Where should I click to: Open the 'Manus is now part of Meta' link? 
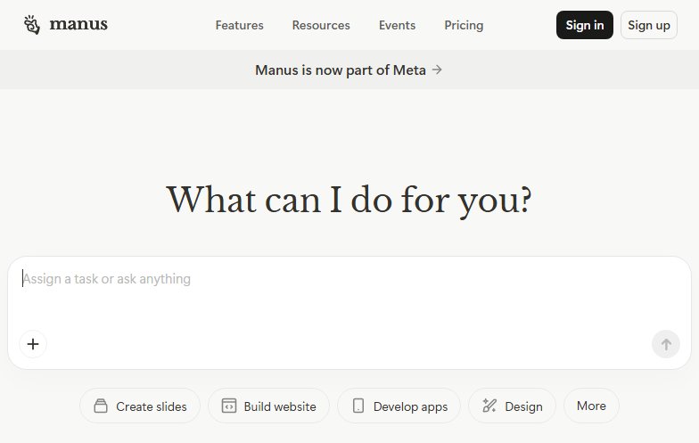pos(341,70)
